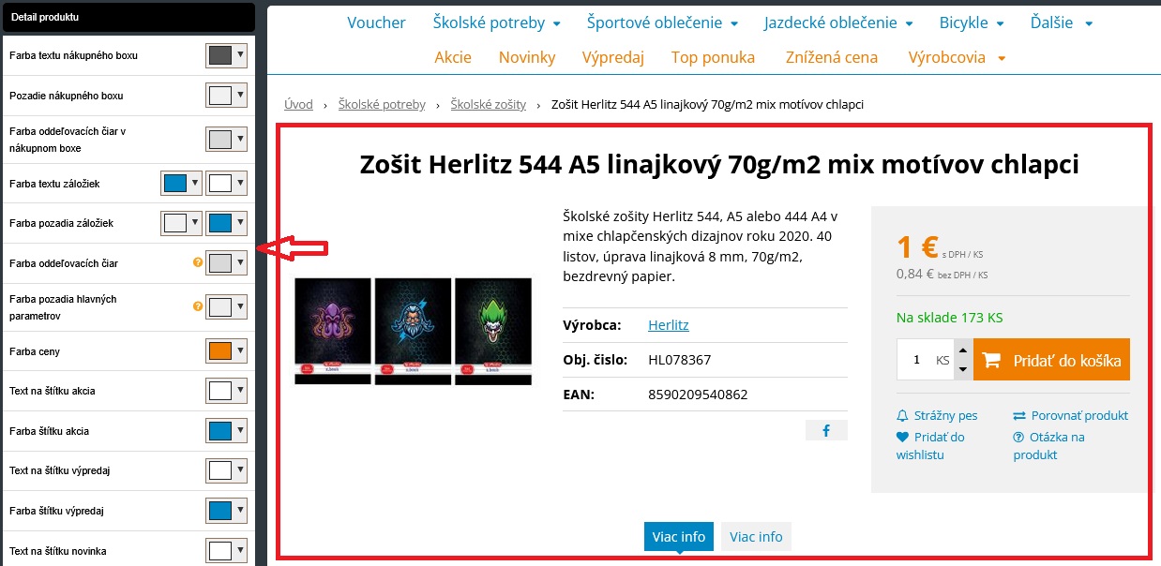Open blue swatch of Farba pozadia záložiek
The image size is (1161, 566).
coord(226,223)
